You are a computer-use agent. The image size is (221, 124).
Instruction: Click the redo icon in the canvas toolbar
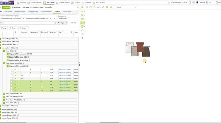point(90,7)
